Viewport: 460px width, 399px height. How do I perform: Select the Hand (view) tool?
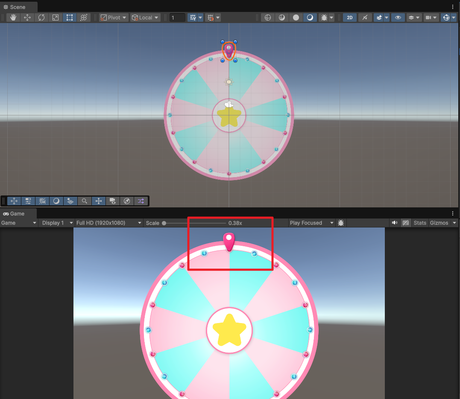13,17
